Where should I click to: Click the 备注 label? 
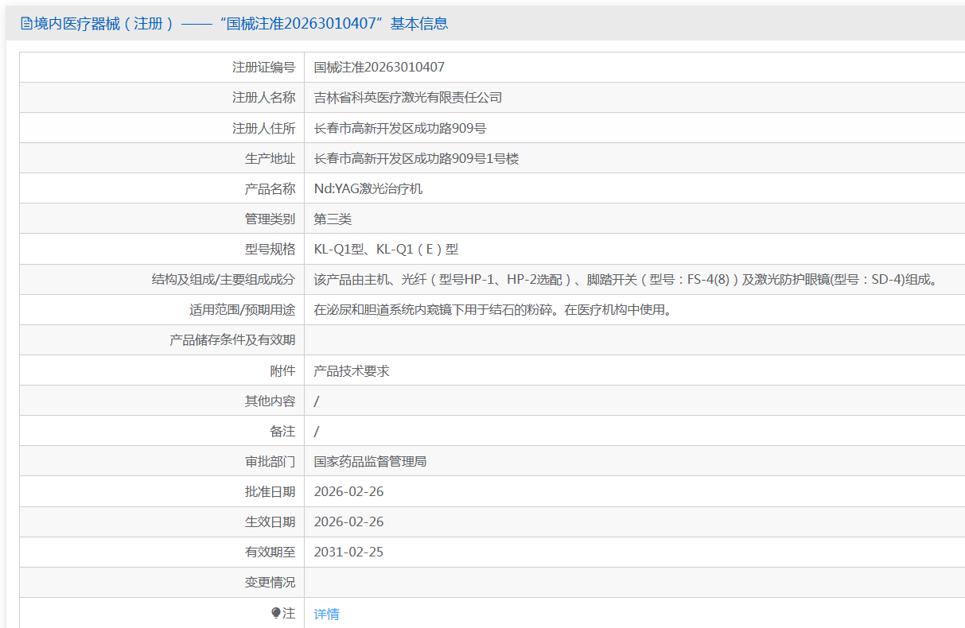(x=282, y=431)
